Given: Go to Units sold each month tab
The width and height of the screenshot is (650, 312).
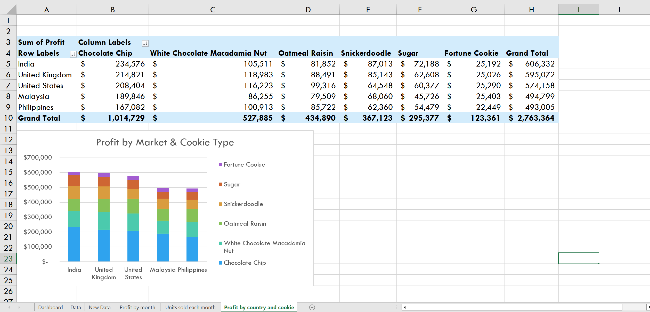Looking at the screenshot, I should click(190, 307).
